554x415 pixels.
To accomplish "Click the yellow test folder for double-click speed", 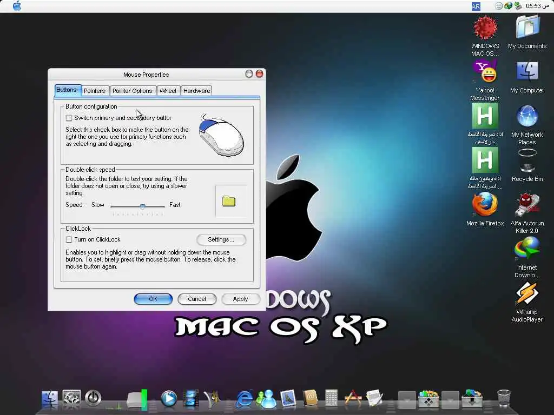I will pyautogui.click(x=229, y=201).
